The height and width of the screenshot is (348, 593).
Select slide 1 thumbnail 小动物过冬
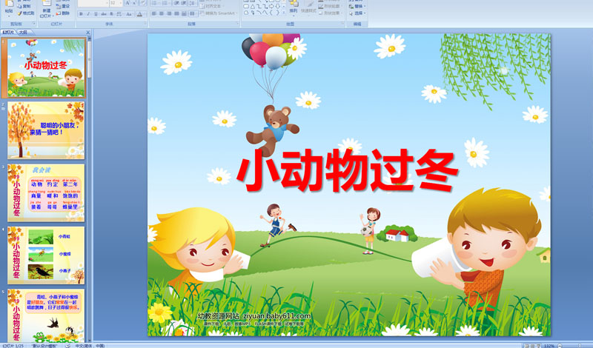tap(46, 67)
